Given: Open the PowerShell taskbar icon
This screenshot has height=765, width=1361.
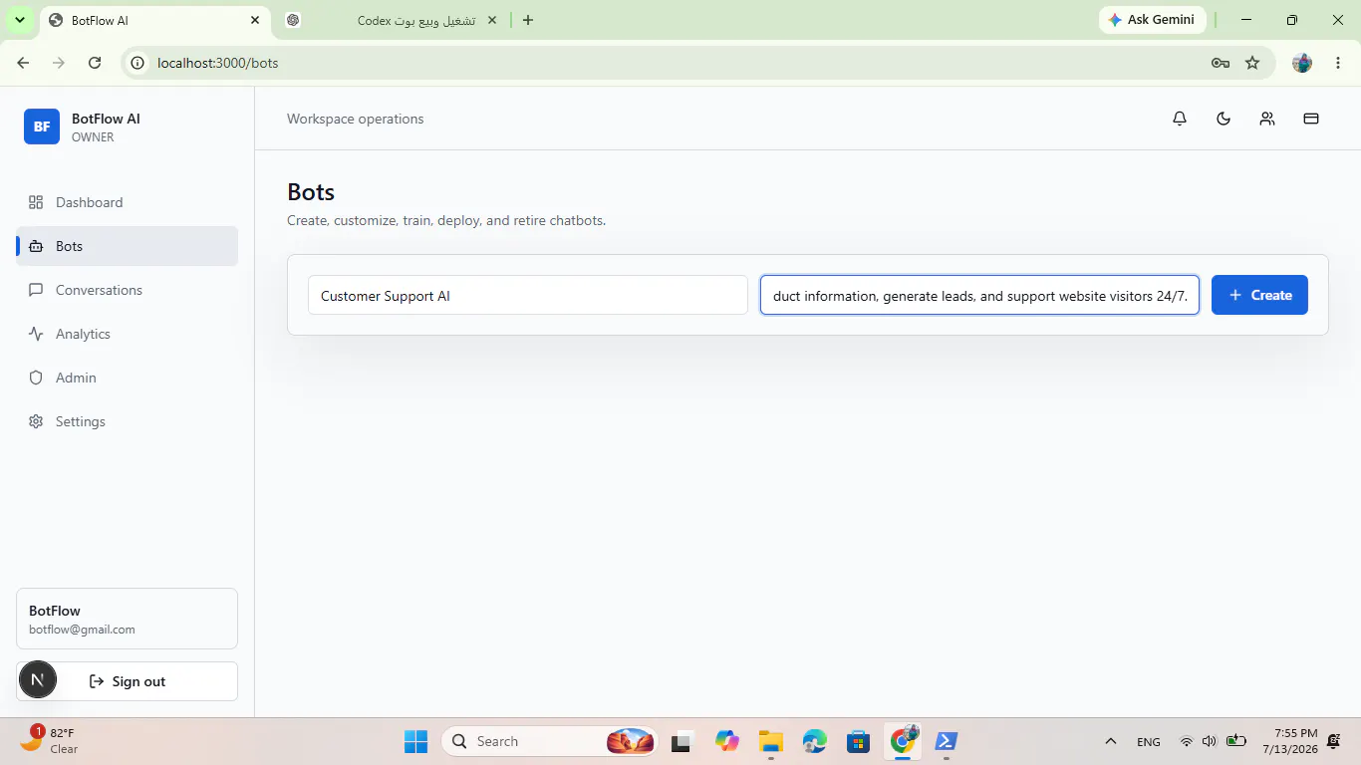Looking at the screenshot, I should tap(947, 741).
